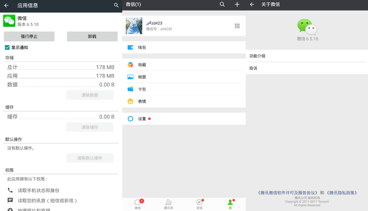The image size is (368, 211).
Task: Open 表情 stickers entry
Action: click(x=184, y=101)
